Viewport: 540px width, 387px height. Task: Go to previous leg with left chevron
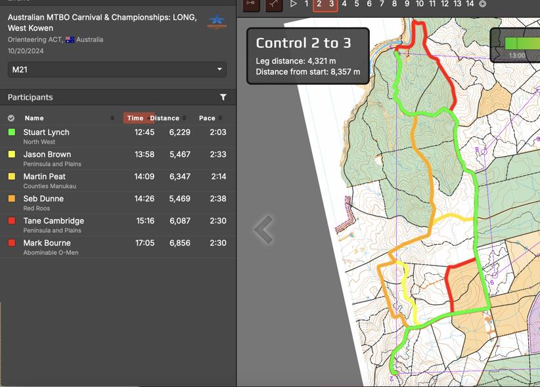264,230
